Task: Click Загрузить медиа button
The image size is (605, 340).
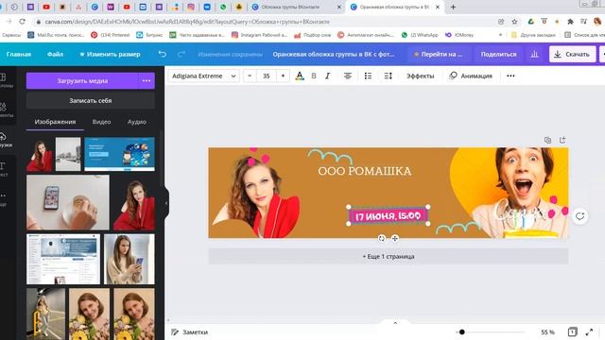Action: [82, 81]
